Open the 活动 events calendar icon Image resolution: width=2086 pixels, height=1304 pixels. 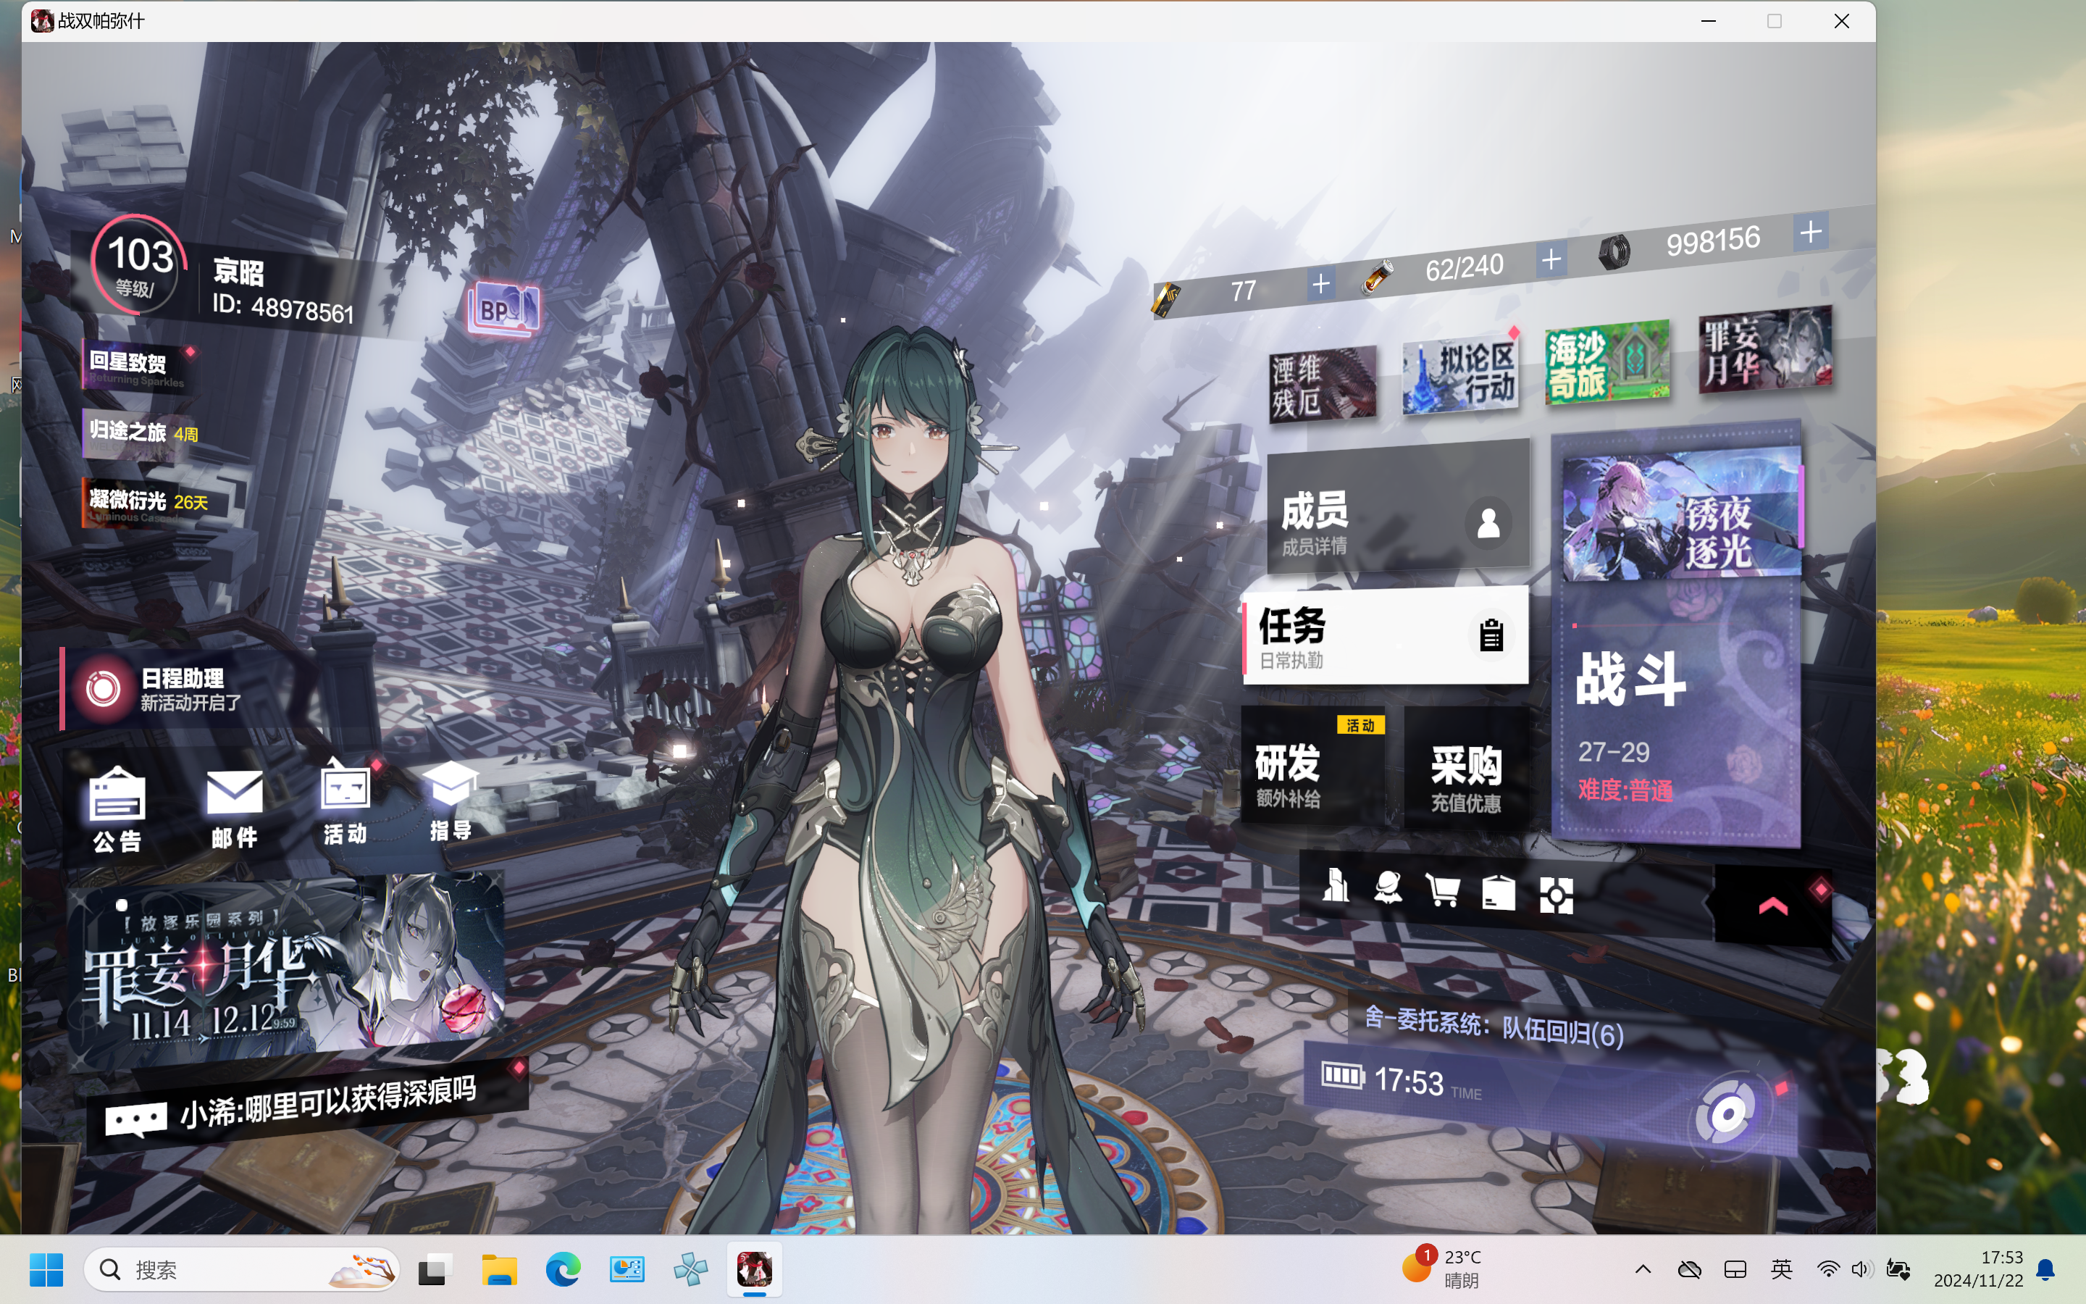pos(345,803)
